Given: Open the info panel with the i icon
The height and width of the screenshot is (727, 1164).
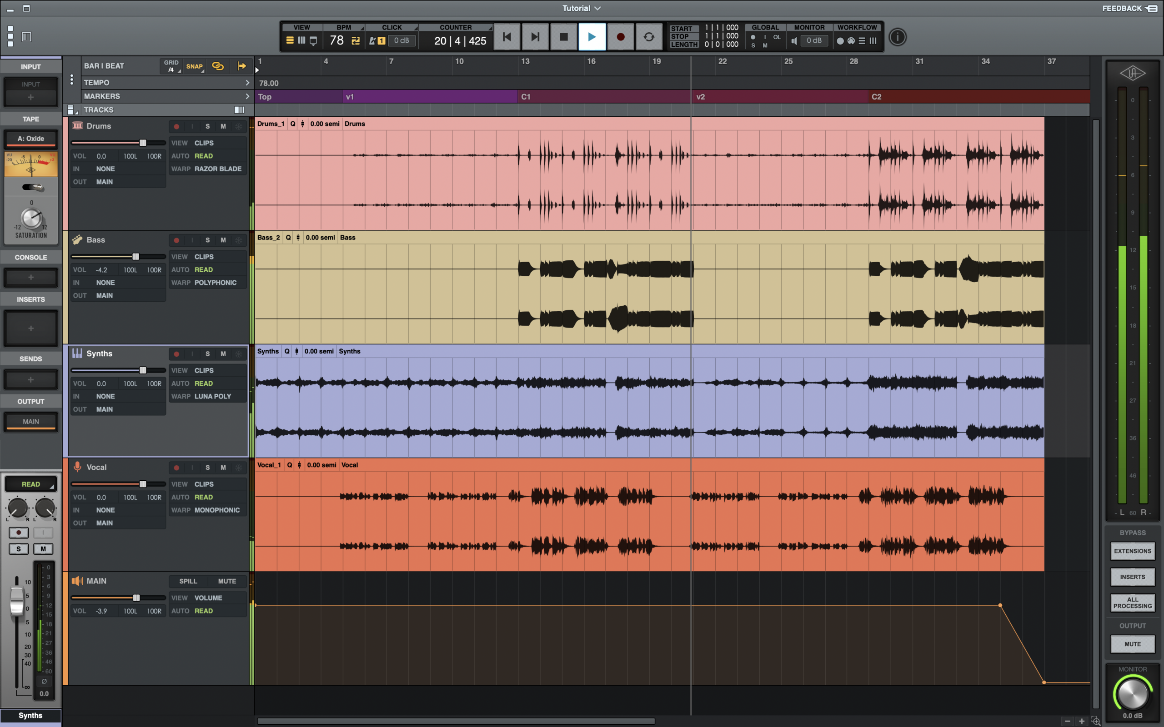Looking at the screenshot, I should point(897,37).
